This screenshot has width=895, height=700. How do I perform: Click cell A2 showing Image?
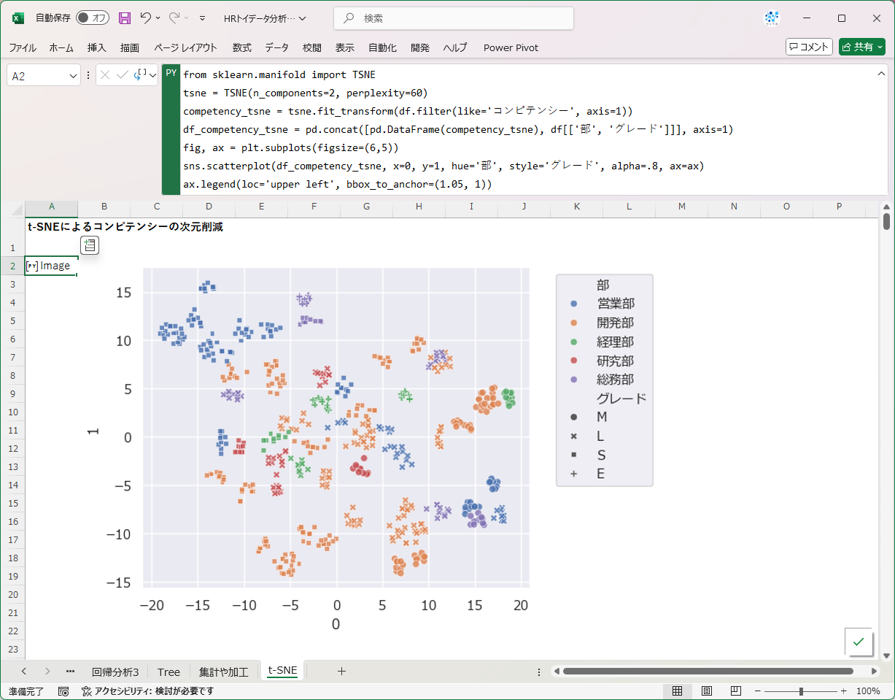(x=51, y=266)
